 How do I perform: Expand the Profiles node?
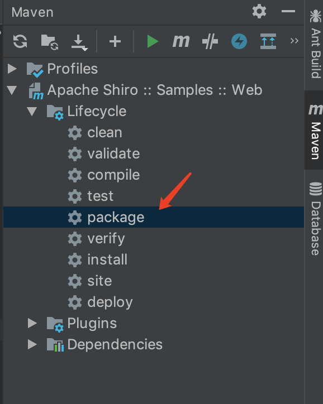[12, 69]
